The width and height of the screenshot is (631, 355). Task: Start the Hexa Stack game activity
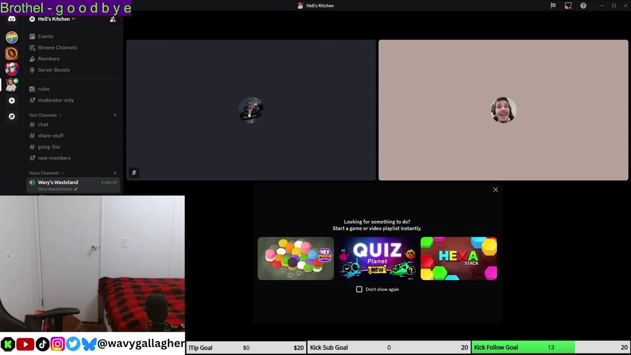(458, 258)
